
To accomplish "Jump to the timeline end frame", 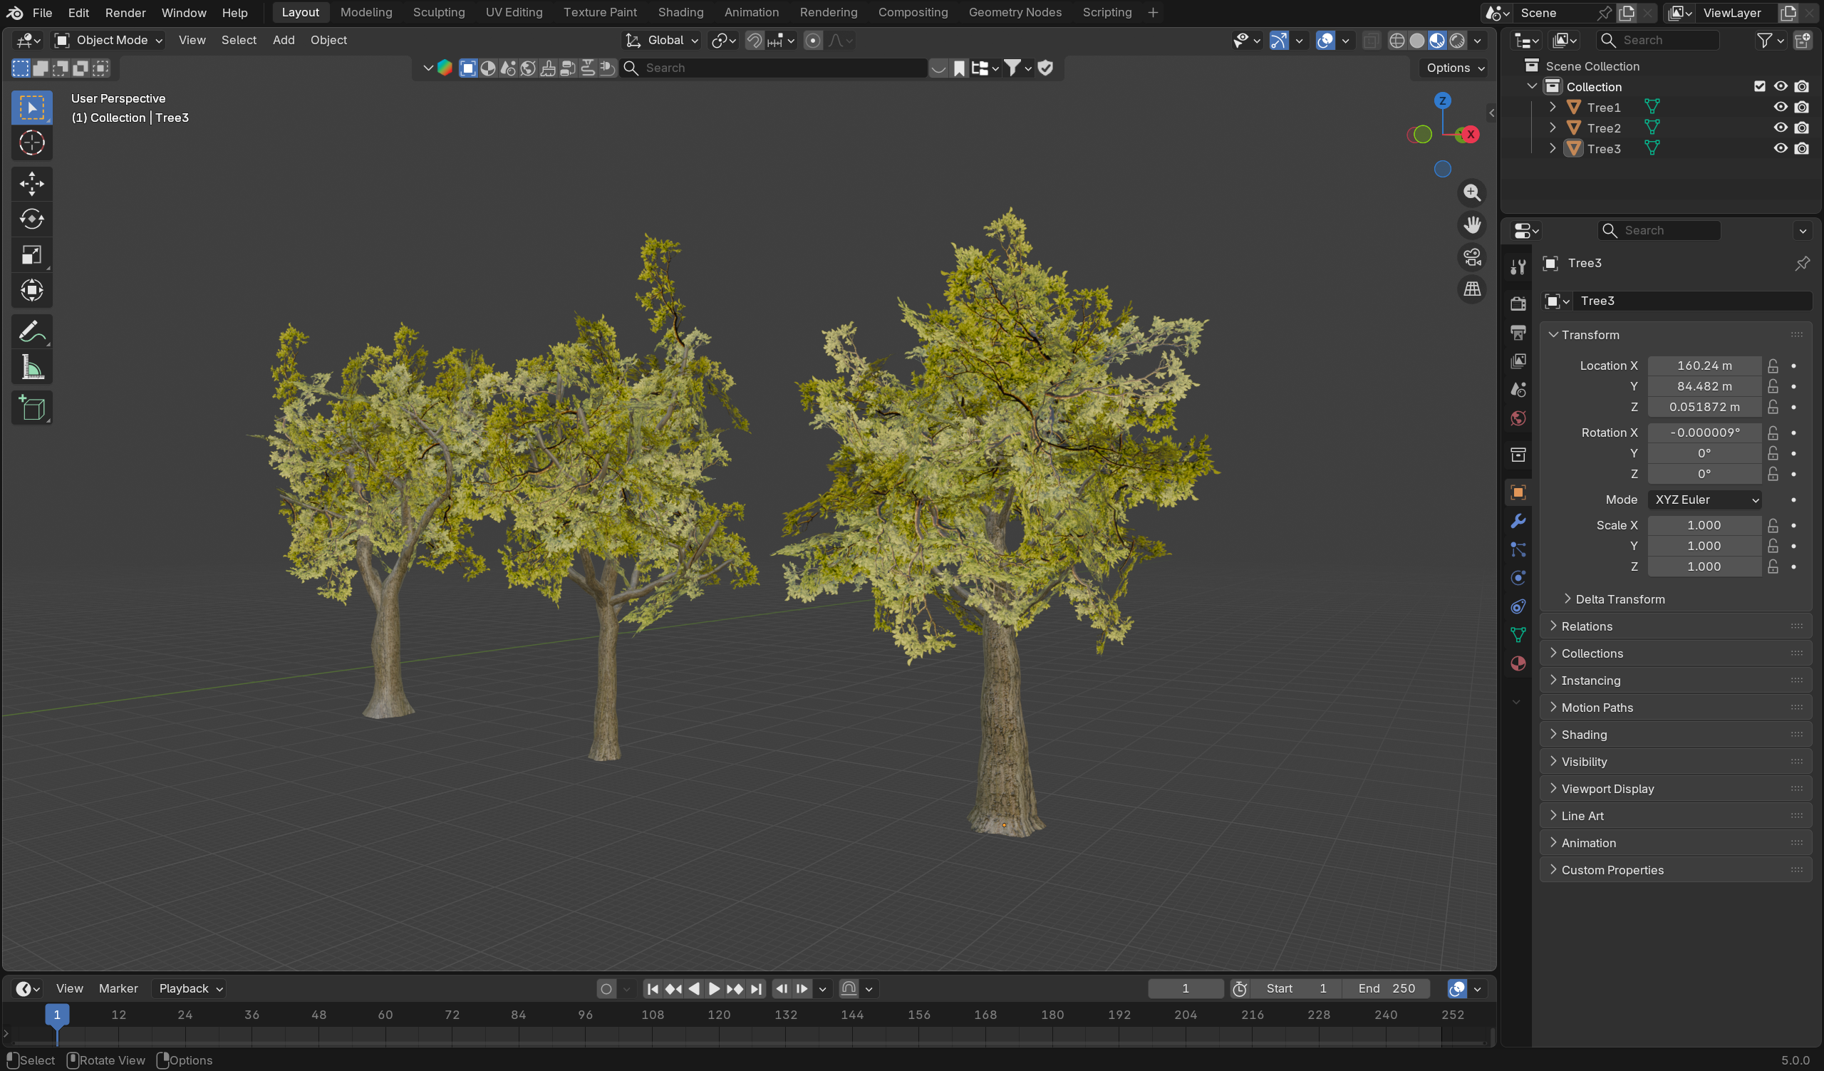I will click(x=757, y=988).
